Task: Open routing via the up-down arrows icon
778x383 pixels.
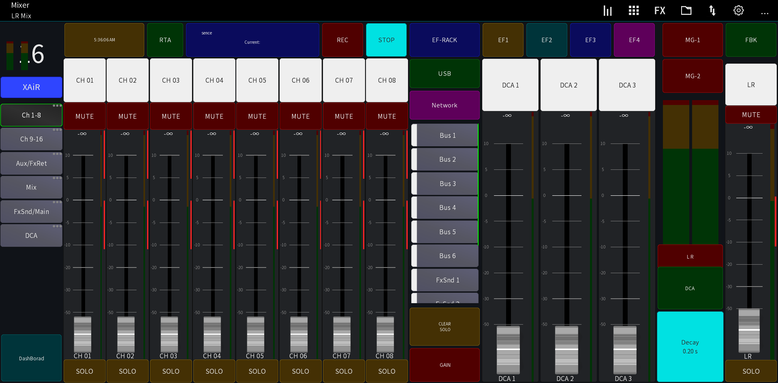Action: (x=712, y=11)
